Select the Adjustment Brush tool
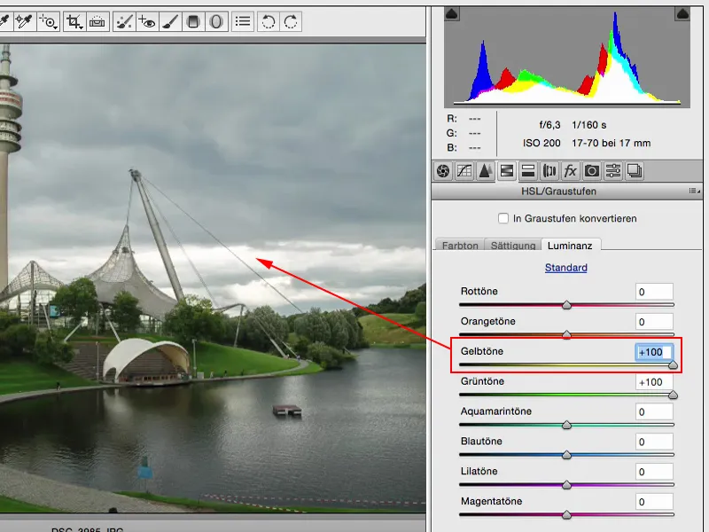 [x=170, y=21]
